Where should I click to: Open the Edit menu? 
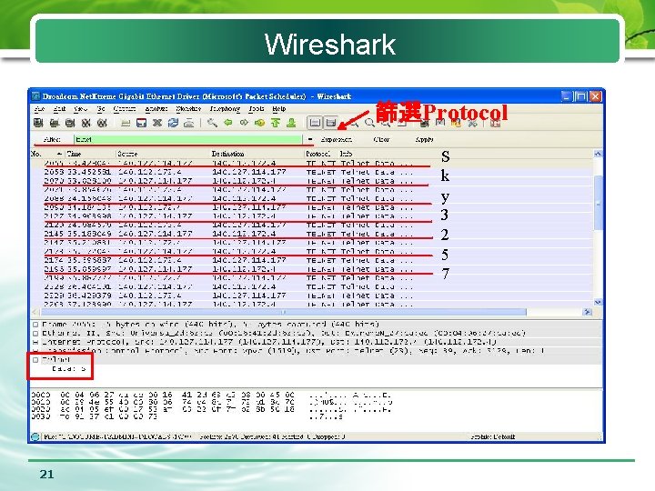(59, 108)
